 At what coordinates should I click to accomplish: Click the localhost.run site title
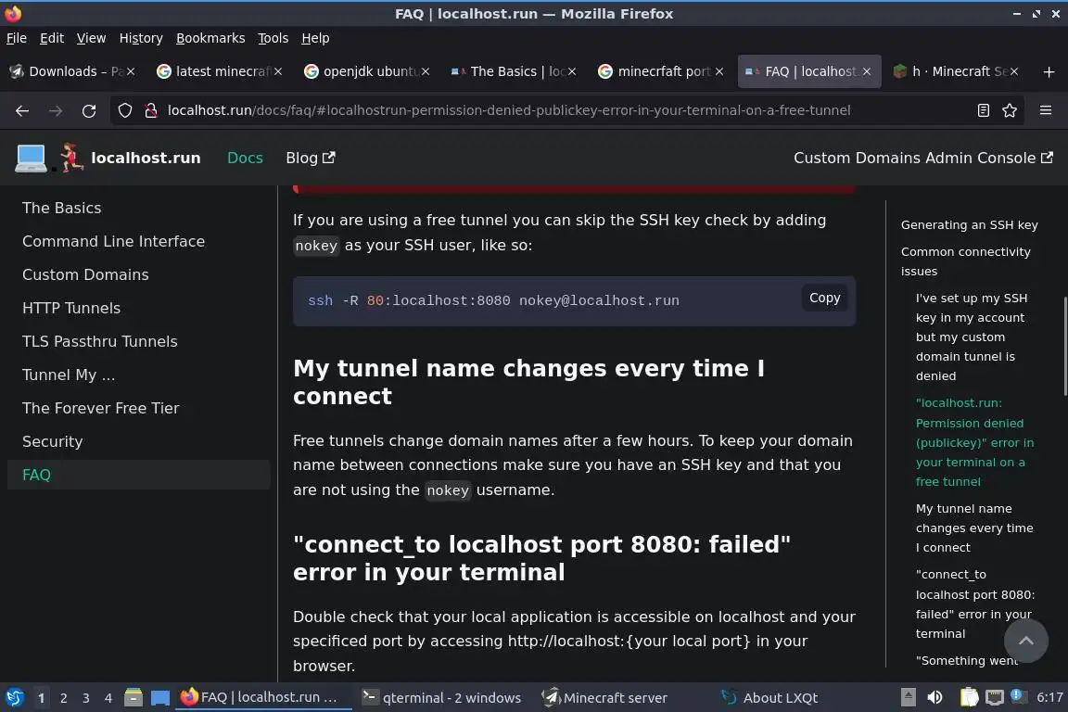146,159
